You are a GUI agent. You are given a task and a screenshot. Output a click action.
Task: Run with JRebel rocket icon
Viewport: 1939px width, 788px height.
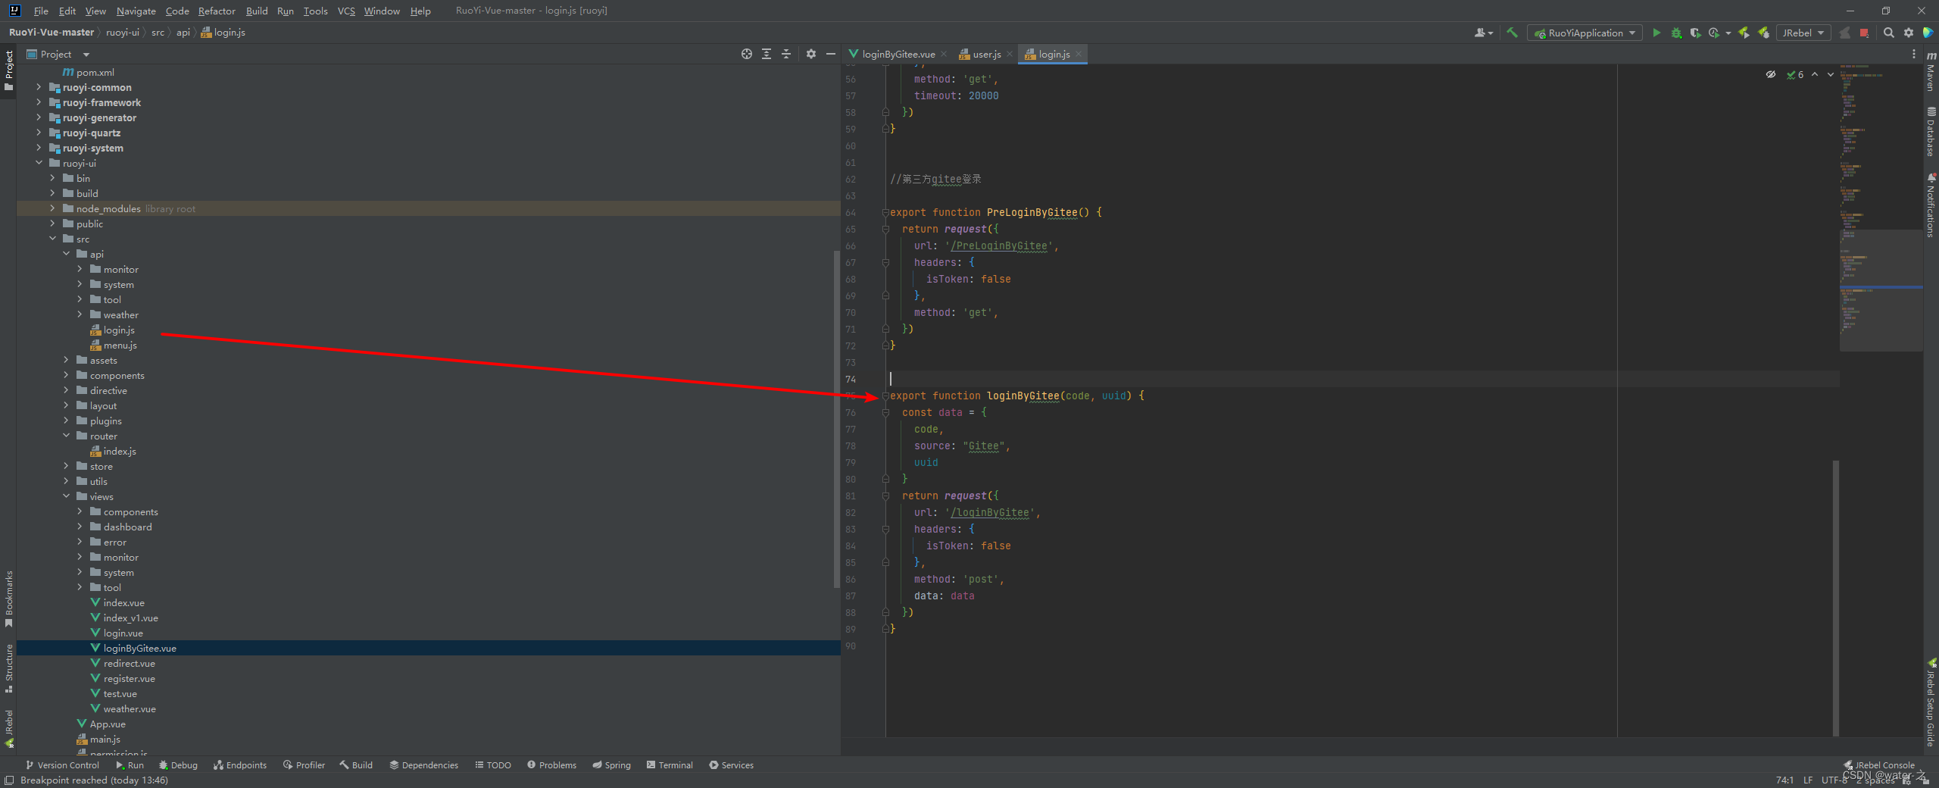coord(1744,33)
